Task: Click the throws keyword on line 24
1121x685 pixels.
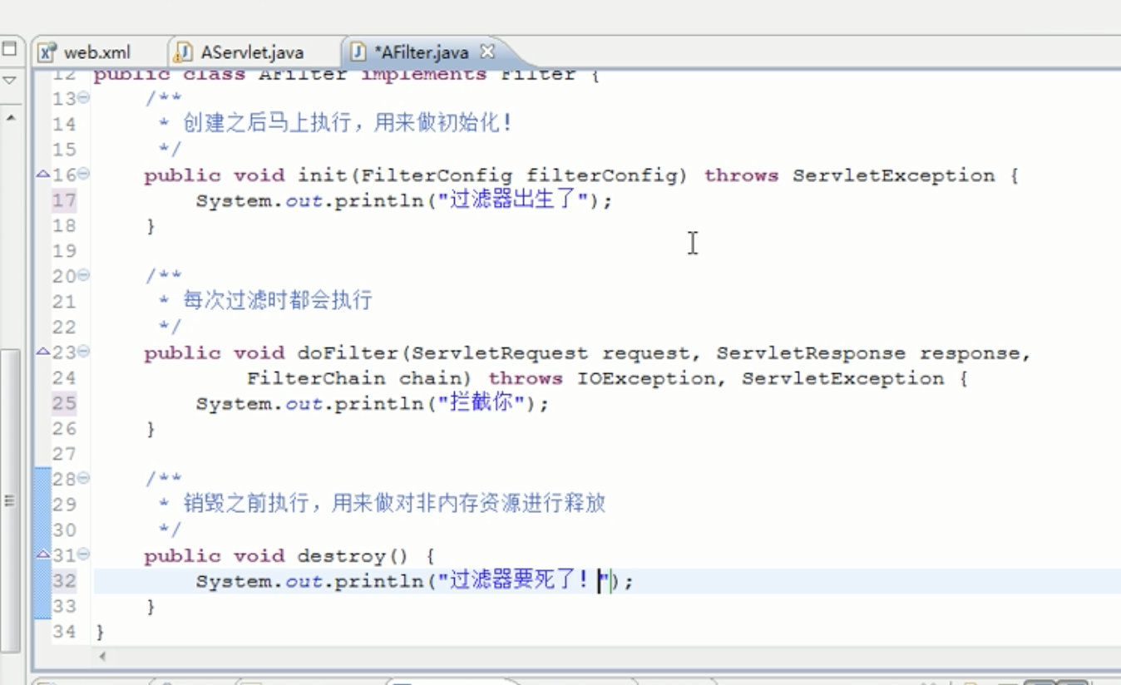Action: tap(526, 378)
